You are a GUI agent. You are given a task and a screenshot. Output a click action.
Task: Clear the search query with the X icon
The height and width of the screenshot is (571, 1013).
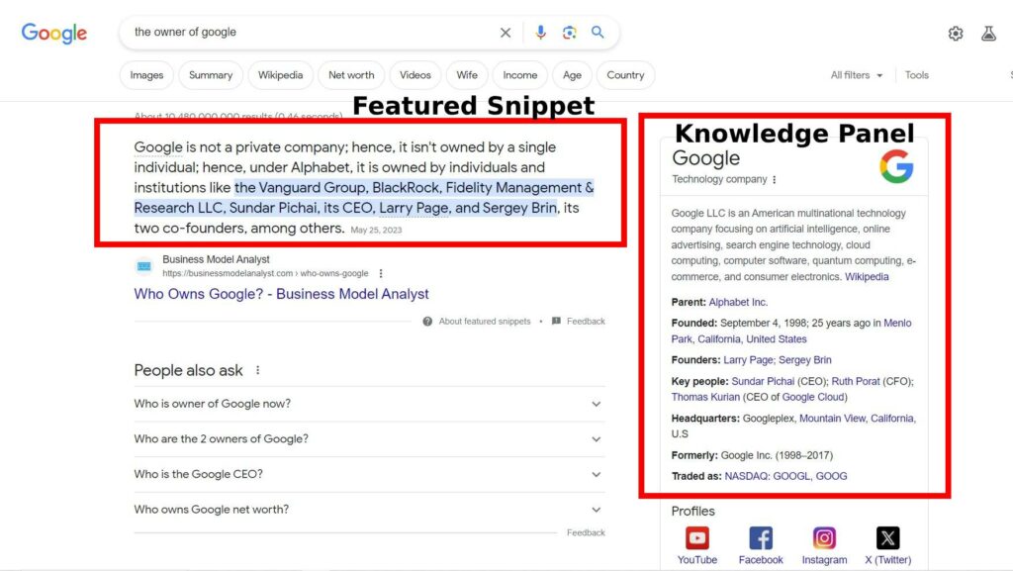[x=506, y=33]
